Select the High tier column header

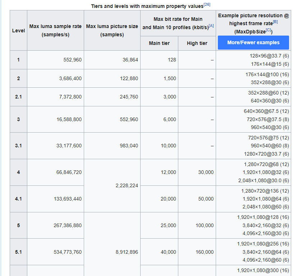coord(197,43)
